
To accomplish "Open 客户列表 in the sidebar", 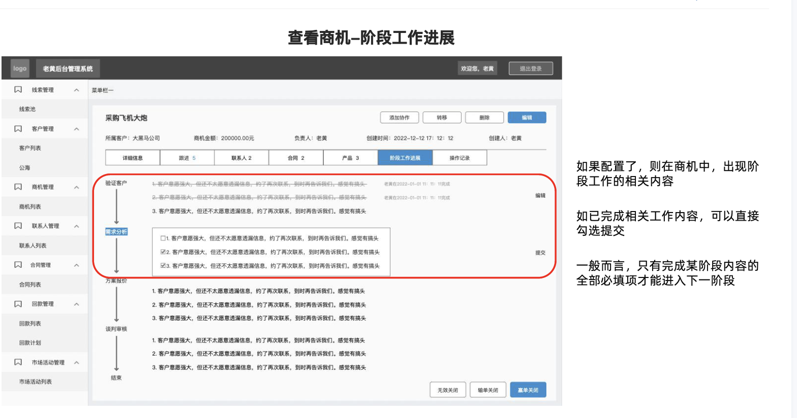I will coord(30,148).
